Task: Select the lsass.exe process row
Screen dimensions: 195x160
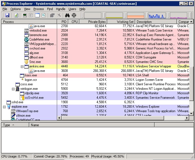Action: tap(95, 75)
